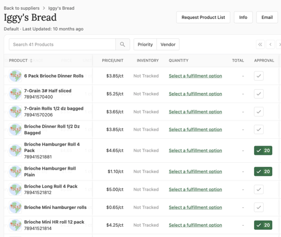Approve 6 Pack Brioche Dinner Rolls checkbox

click(259, 76)
